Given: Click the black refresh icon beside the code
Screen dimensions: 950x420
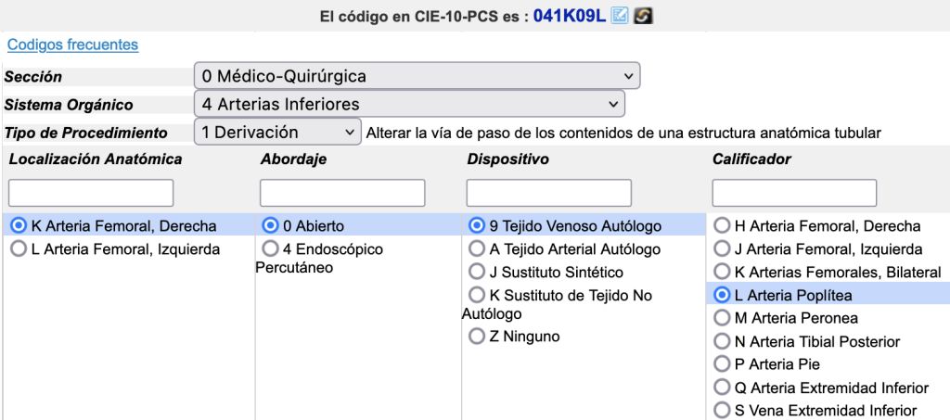Looking at the screenshot, I should [641, 17].
